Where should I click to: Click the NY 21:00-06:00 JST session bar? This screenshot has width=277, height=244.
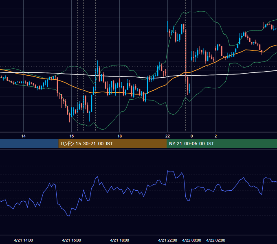tap(222, 144)
